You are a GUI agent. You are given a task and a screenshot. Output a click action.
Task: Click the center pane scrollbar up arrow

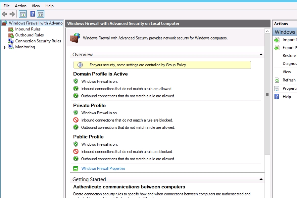[268, 31]
